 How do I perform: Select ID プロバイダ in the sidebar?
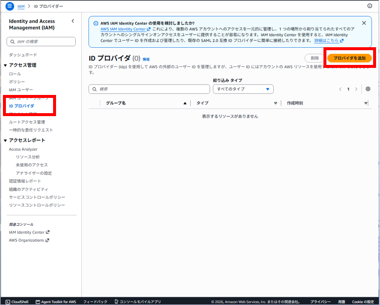(x=21, y=106)
